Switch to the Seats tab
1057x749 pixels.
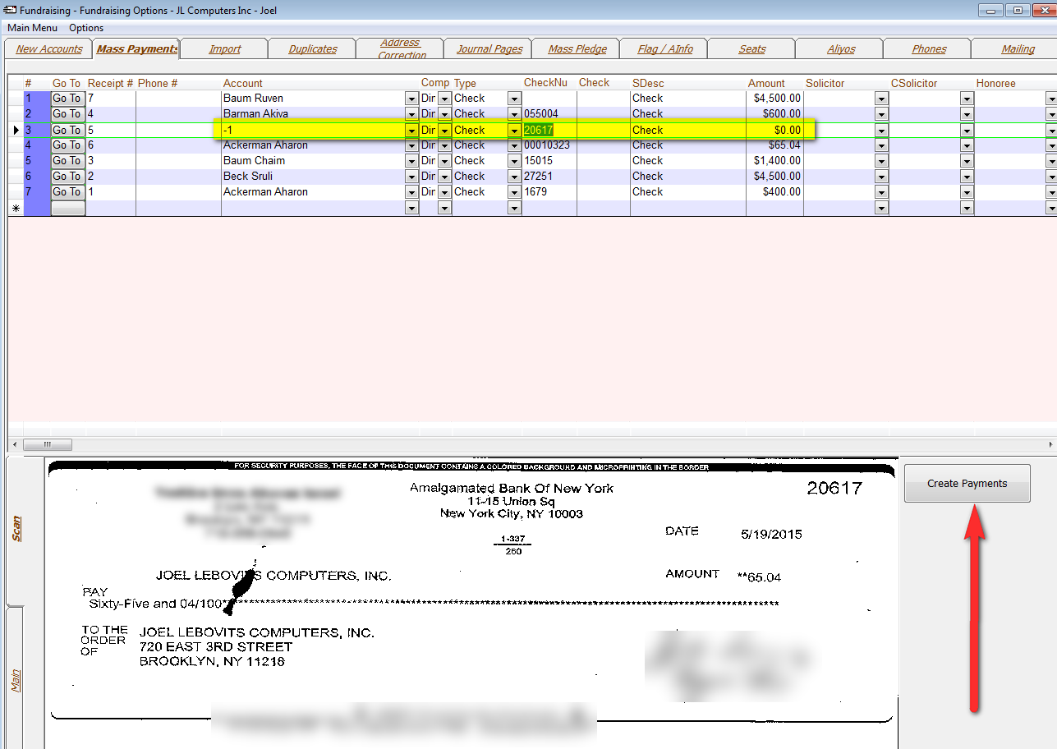pyautogui.click(x=752, y=49)
